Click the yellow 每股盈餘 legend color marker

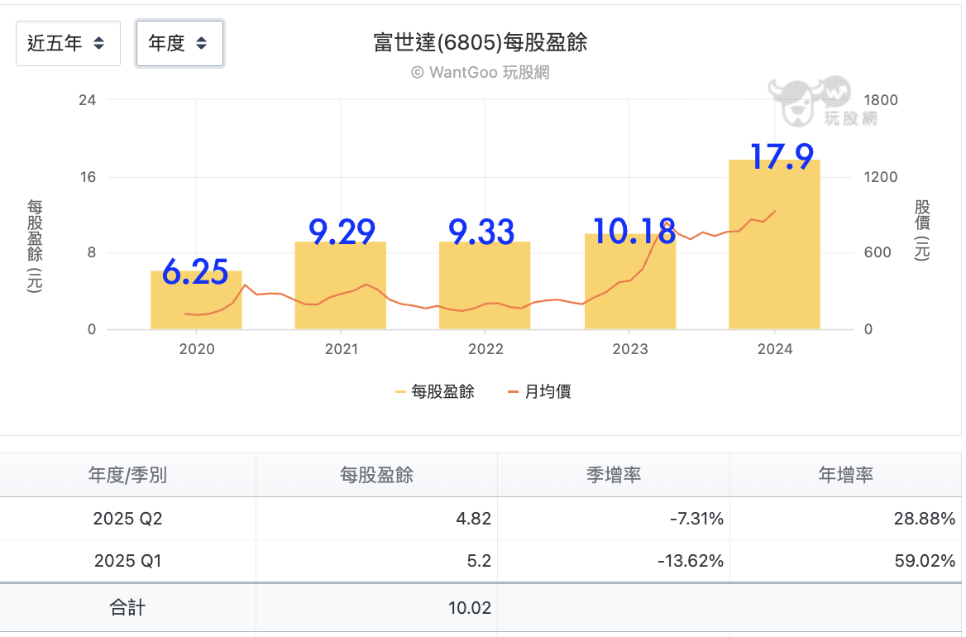401,392
